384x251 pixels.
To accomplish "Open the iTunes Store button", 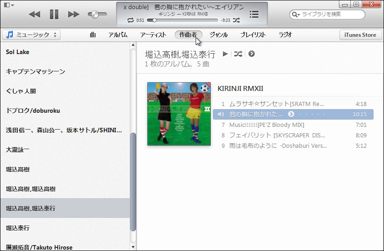I will [x=360, y=35].
